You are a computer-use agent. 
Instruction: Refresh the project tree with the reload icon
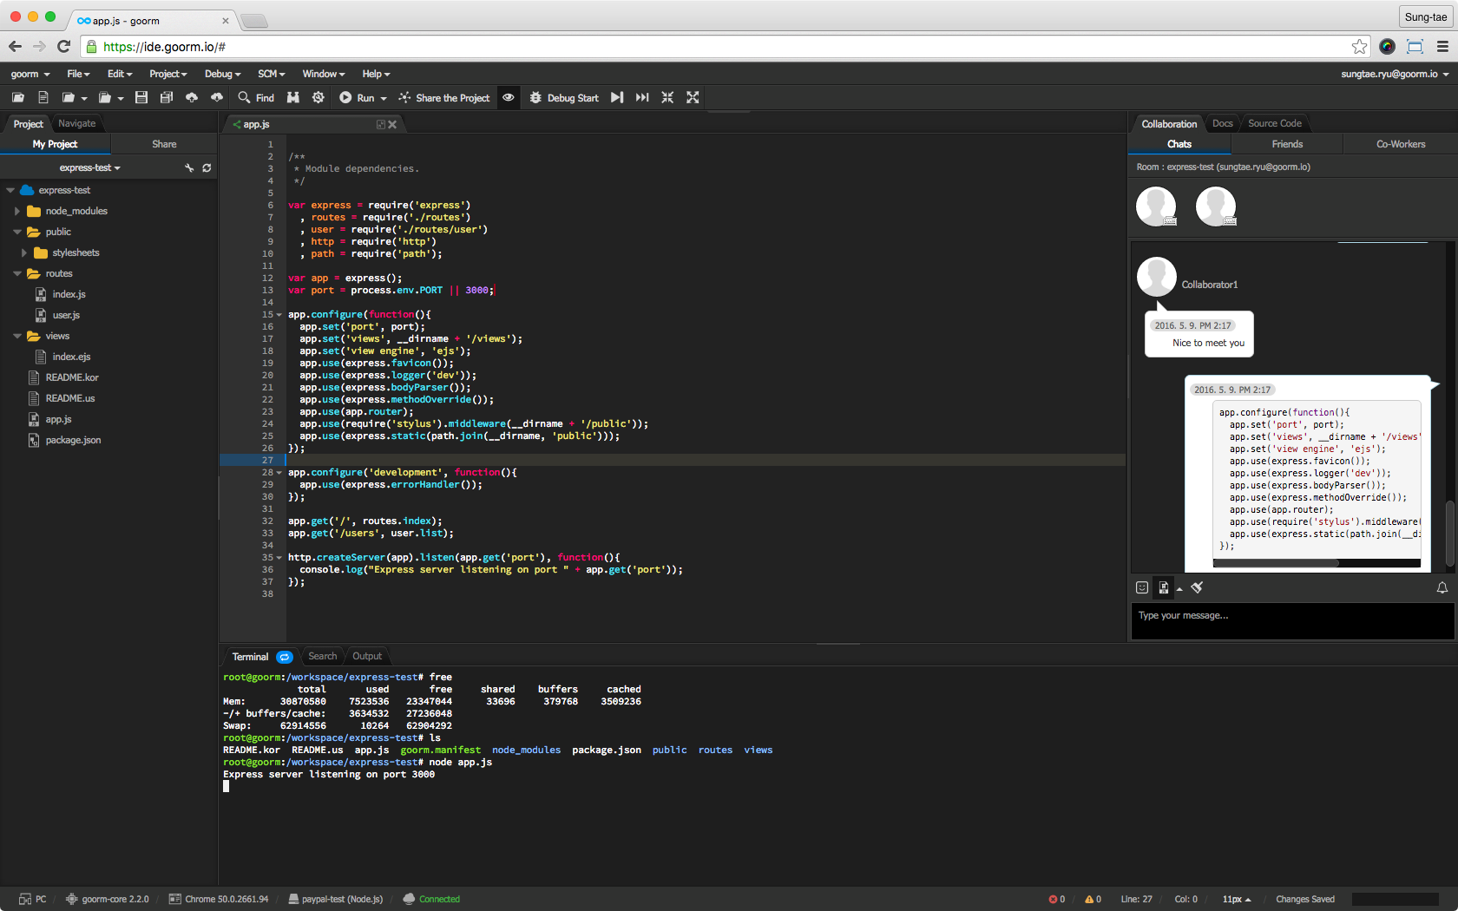[x=207, y=167]
